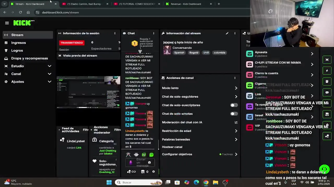Switch to Eladio Carrión YouTube tab
Image resolution: width=334 pixels, height=187 pixels.
point(85,4)
